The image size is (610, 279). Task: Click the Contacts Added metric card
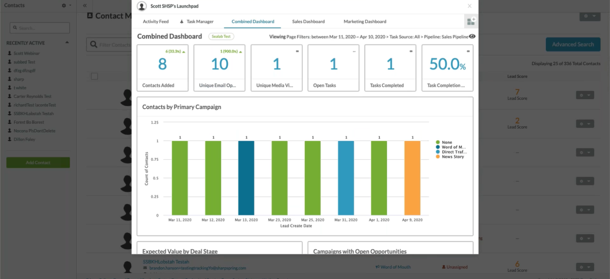click(x=162, y=68)
